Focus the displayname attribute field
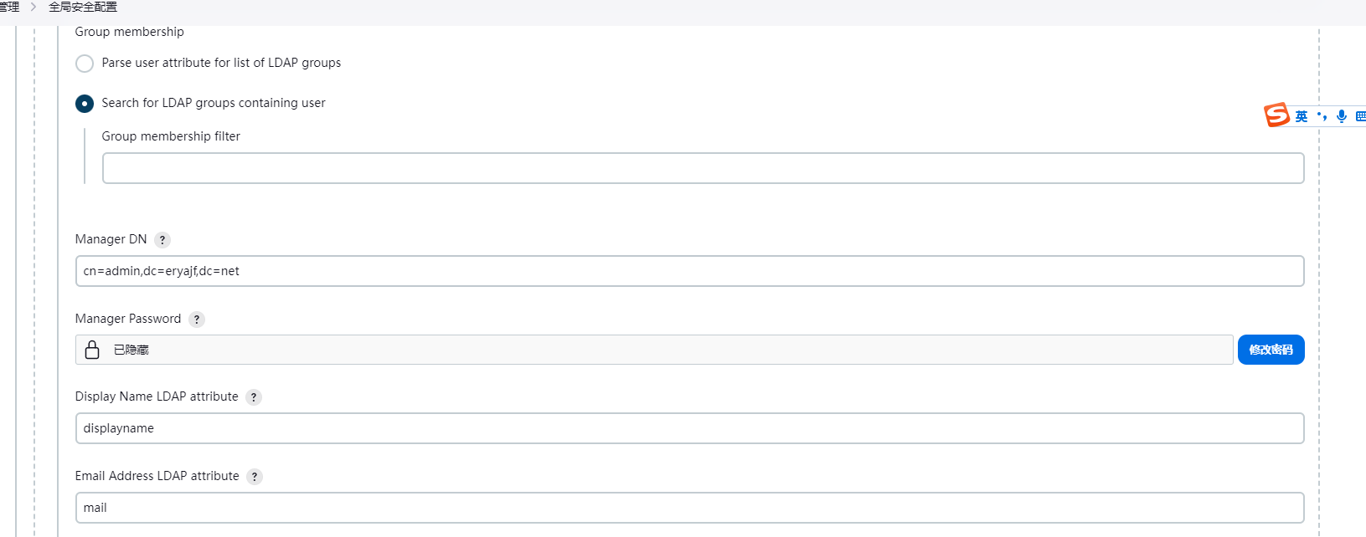 pyautogui.click(x=689, y=428)
